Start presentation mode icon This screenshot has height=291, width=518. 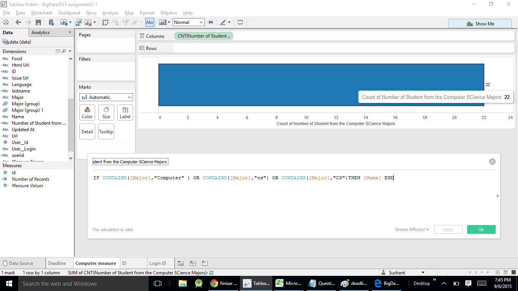click(x=240, y=22)
